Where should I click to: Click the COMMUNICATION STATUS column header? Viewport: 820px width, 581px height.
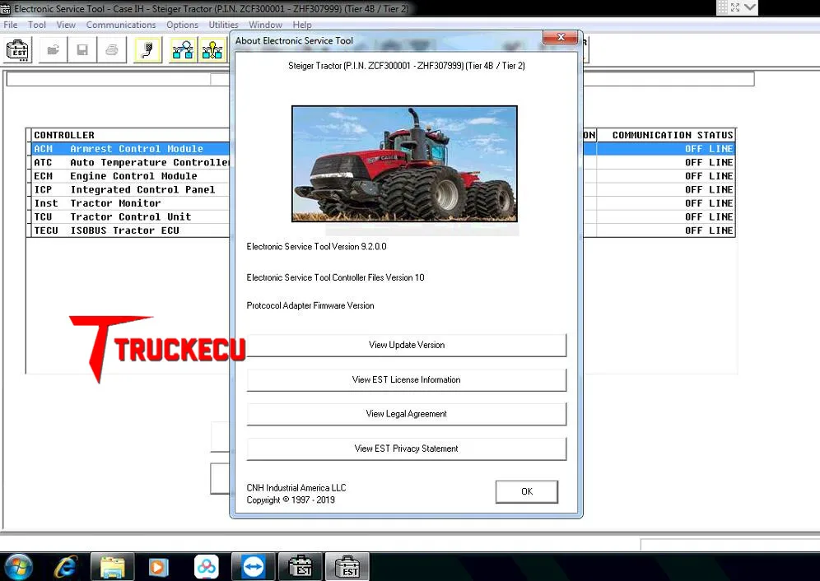pyautogui.click(x=666, y=135)
